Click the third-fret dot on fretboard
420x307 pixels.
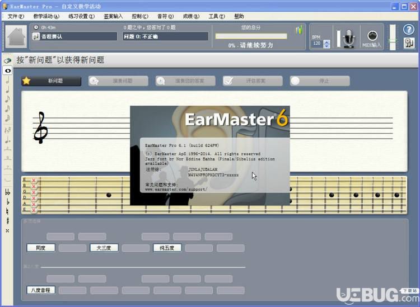[x=109, y=195]
